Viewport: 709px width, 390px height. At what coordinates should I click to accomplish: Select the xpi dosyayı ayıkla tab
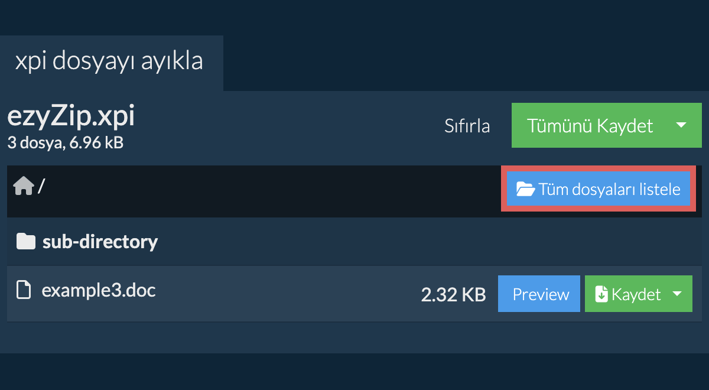109,61
